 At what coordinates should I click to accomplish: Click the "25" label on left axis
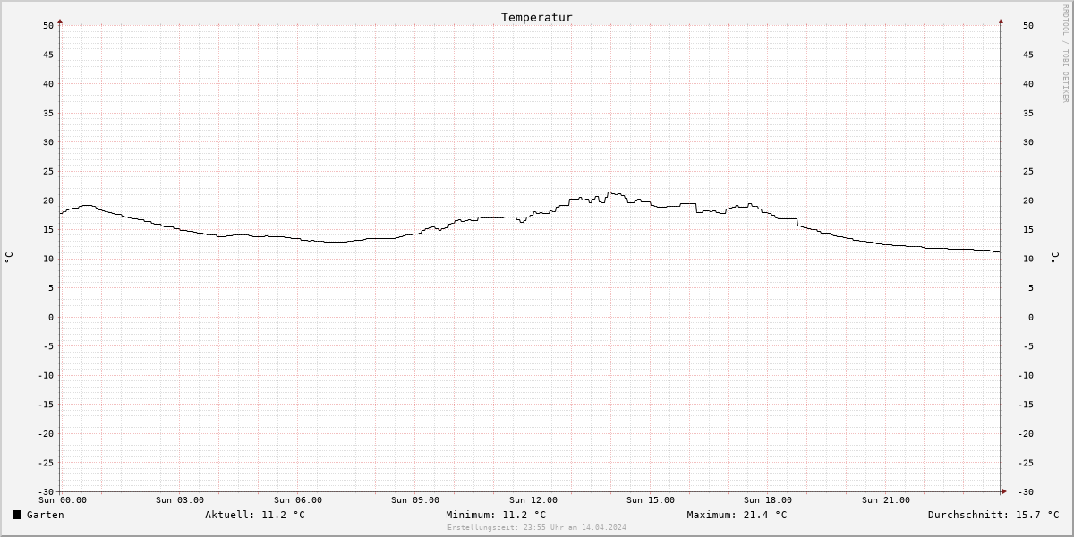48,172
